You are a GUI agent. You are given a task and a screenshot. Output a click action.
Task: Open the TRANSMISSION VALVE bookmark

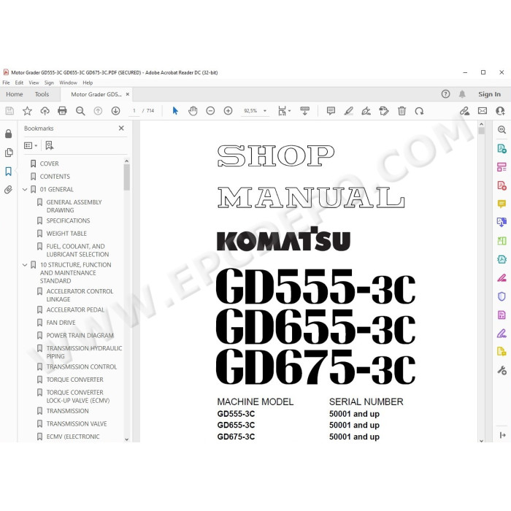point(77,423)
